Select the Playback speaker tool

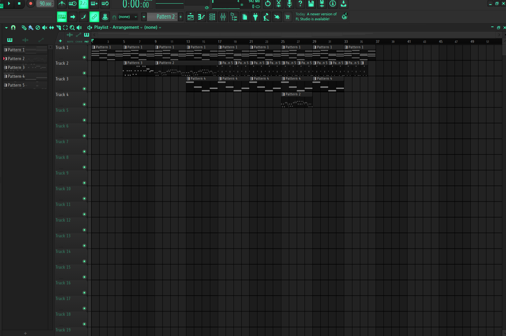[79, 28]
